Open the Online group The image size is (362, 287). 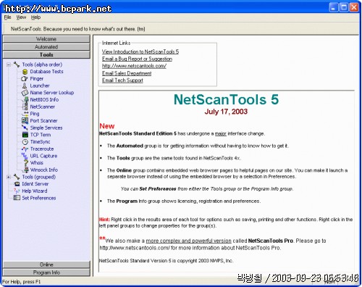pyautogui.click(x=46, y=265)
